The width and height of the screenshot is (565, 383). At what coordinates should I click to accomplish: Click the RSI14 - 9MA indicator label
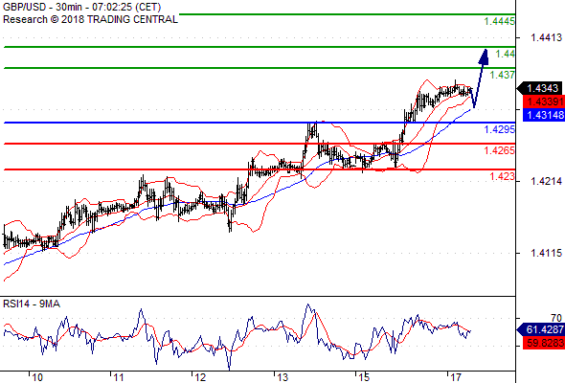(x=32, y=304)
